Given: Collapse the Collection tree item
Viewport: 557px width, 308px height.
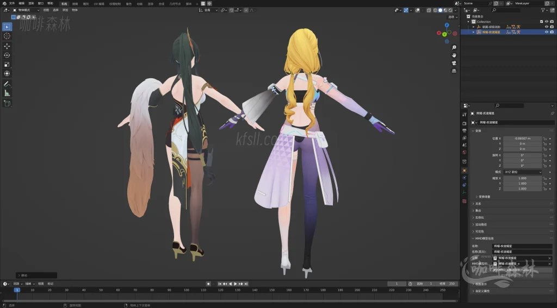Looking at the screenshot, I should coord(468,22).
